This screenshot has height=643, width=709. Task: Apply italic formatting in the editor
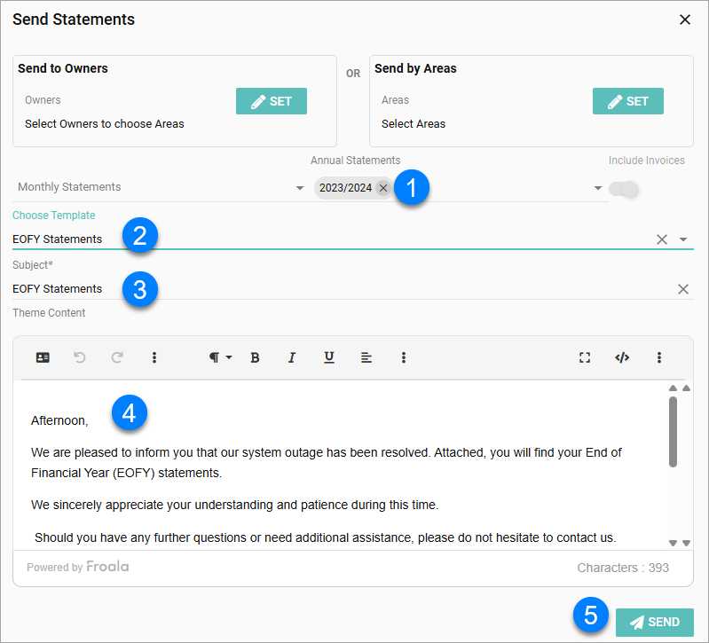pos(291,357)
